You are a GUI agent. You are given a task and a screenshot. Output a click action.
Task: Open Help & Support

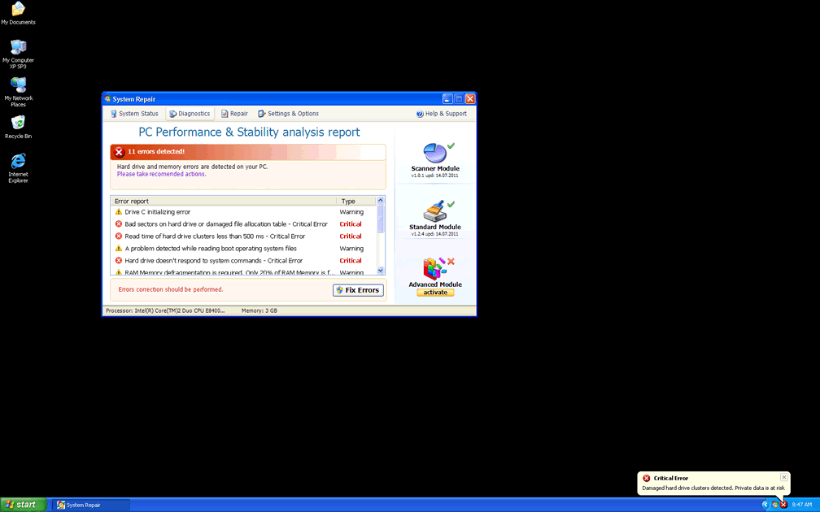pos(442,114)
